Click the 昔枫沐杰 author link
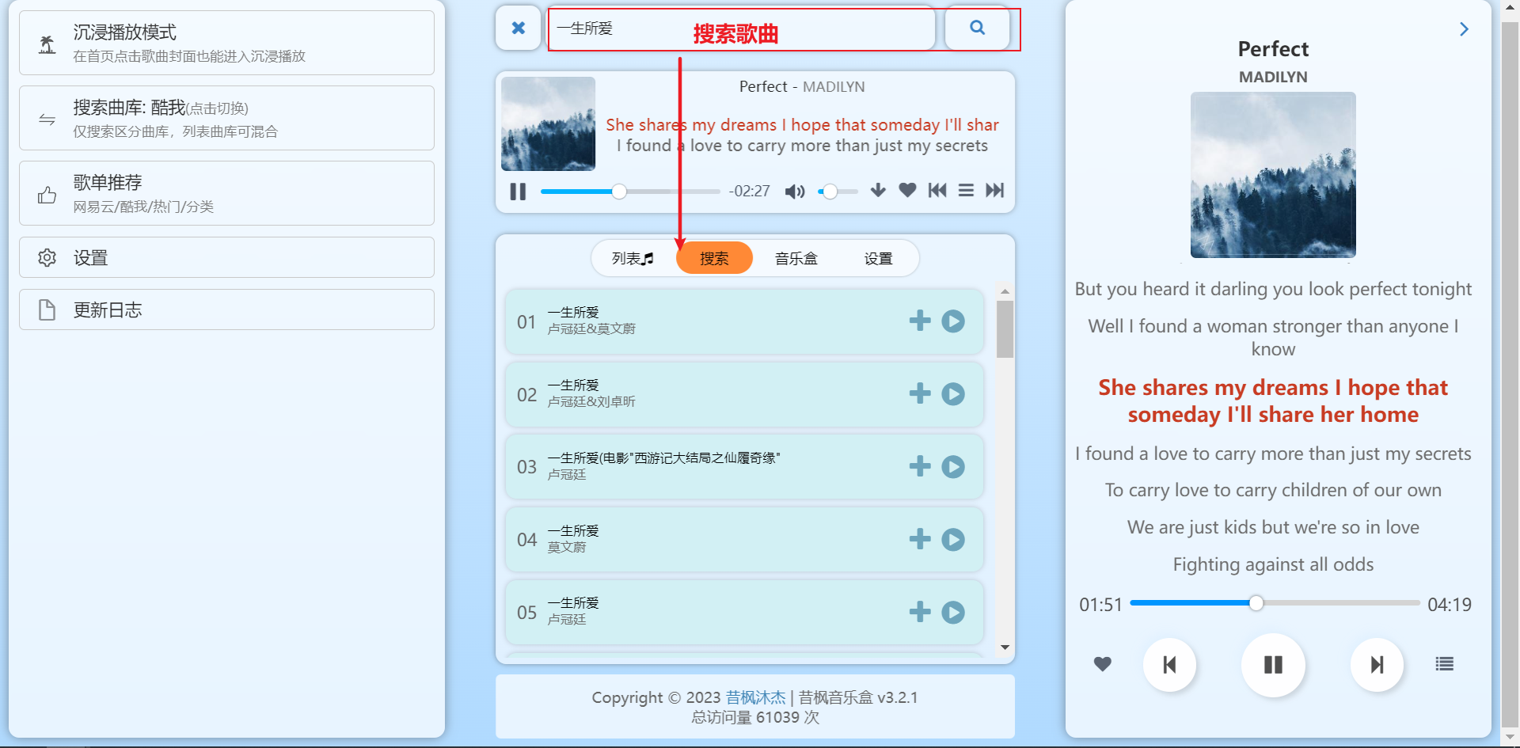 coord(755,697)
